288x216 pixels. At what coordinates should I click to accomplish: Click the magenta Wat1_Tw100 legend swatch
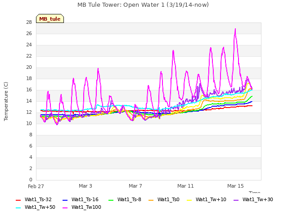point(65,208)
